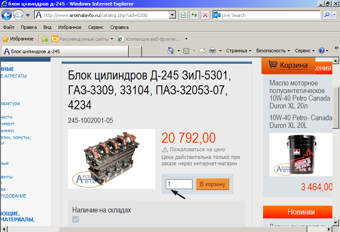Click vertical scrollbar down arrow
The width and height of the screenshot is (340, 232).
(336, 223)
